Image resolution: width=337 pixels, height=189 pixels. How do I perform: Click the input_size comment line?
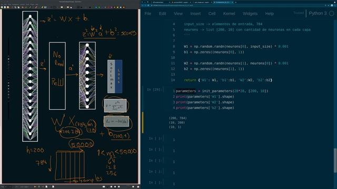(x=223, y=24)
